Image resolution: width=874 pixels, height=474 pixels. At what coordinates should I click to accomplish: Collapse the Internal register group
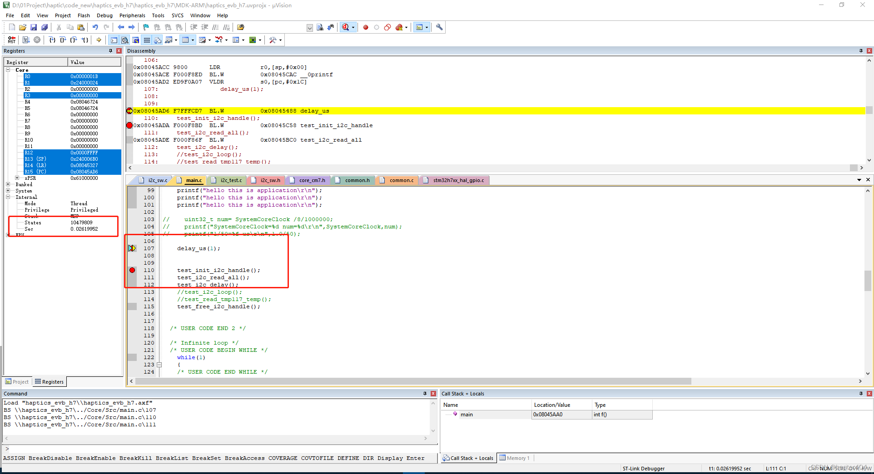pyautogui.click(x=8, y=197)
